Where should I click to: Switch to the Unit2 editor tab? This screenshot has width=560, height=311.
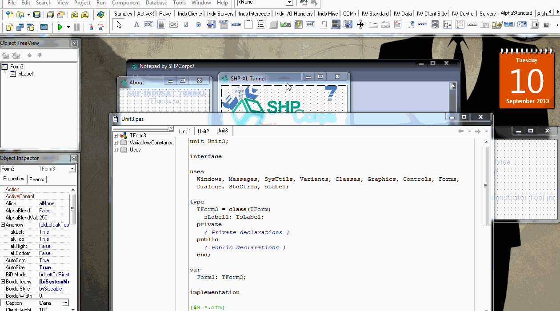click(204, 131)
